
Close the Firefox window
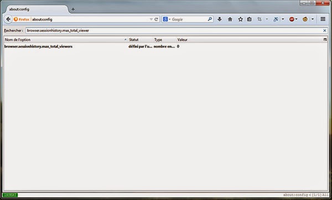tap(323, 3)
